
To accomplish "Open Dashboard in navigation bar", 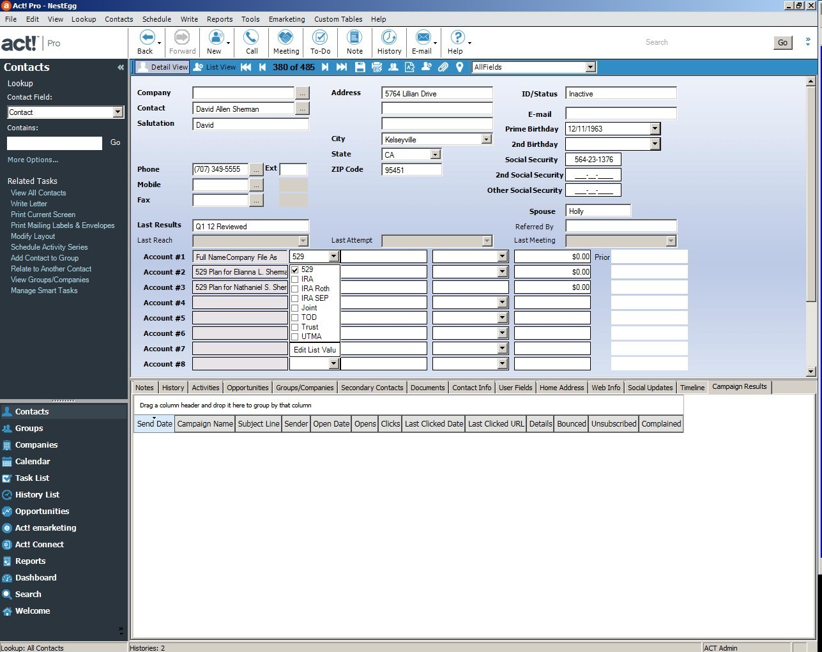I will [x=36, y=578].
